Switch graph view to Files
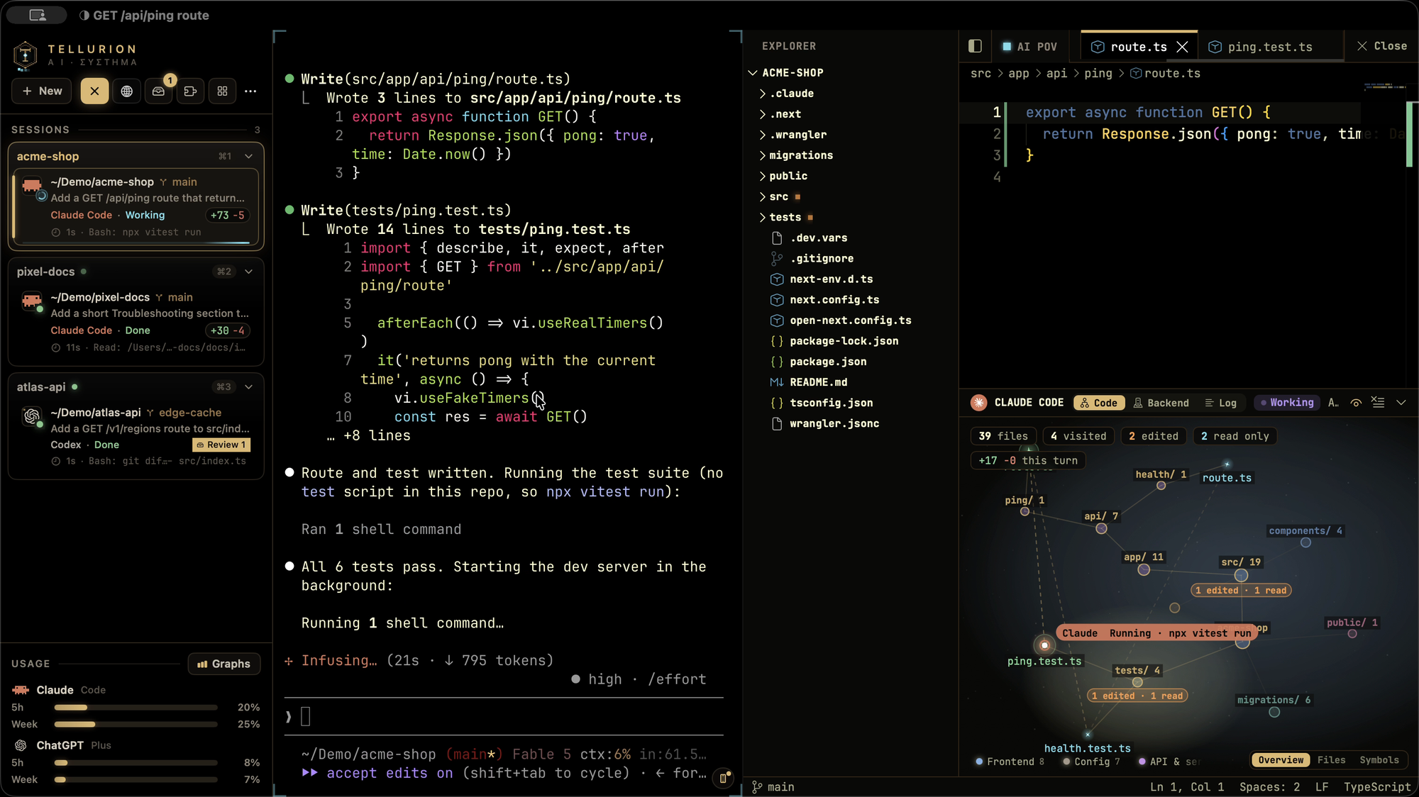1419x797 pixels. pyautogui.click(x=1331, y=760)
